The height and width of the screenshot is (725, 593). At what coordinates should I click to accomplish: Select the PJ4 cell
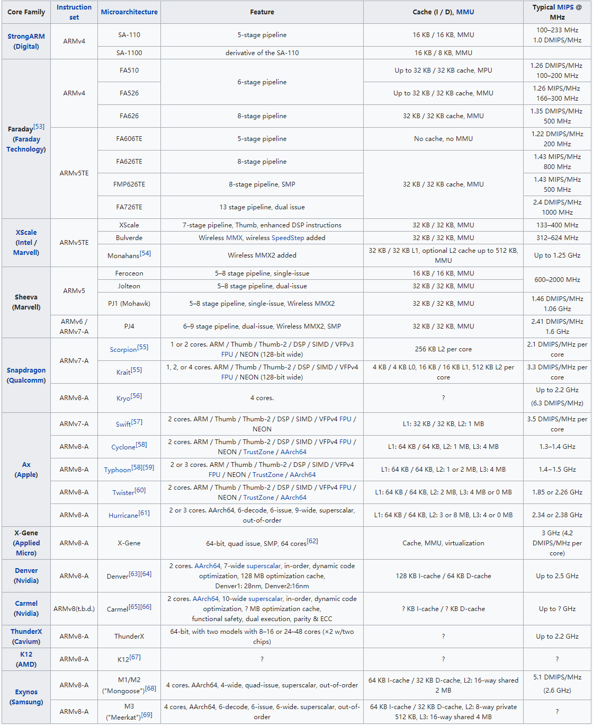[129, 326]
